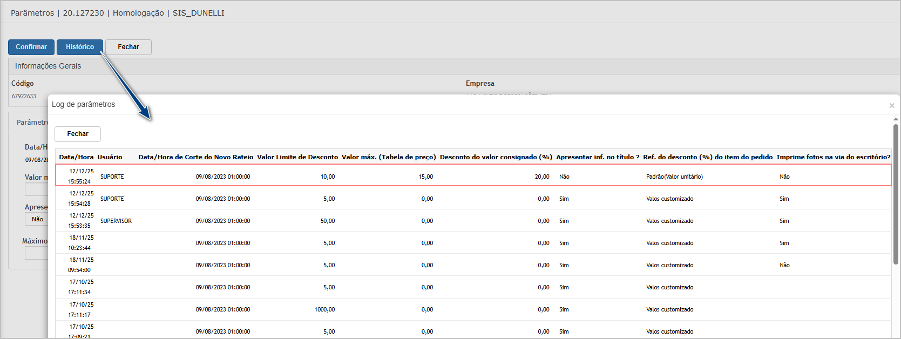Click Imprime fotos na via do escritório header
The width and height of the screenshot is (901, 339).
pyautogui.click(x=833, y=157)
